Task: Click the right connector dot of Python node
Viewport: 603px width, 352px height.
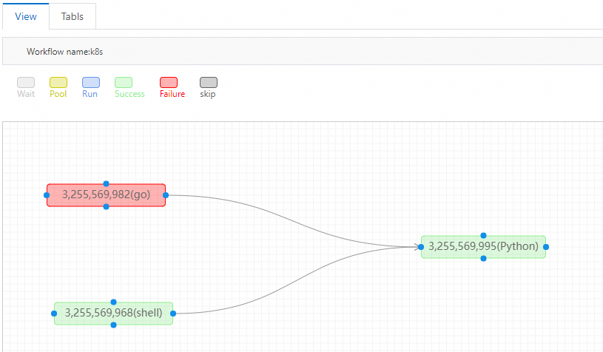Action: tap(546, 247)
